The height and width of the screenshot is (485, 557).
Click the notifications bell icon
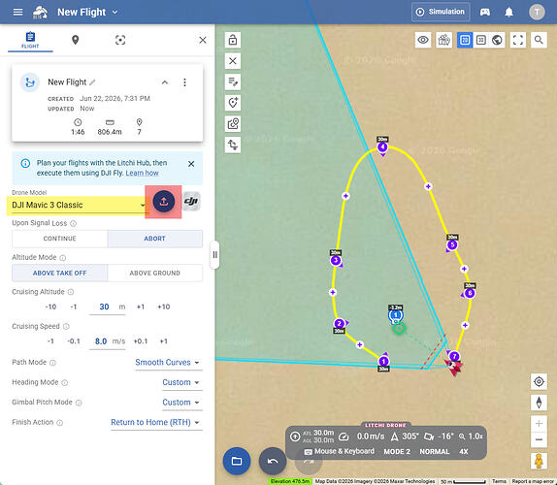click(x=509, y=12)
